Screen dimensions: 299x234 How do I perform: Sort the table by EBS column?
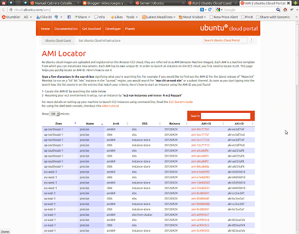pyautogui.click(x=146, y=124)
